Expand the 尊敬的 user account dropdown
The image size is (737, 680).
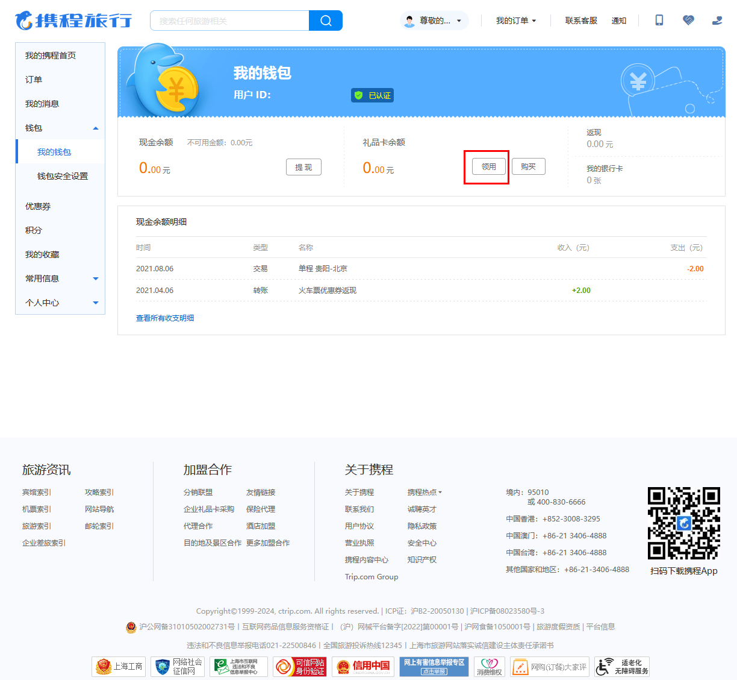[434, 20]
